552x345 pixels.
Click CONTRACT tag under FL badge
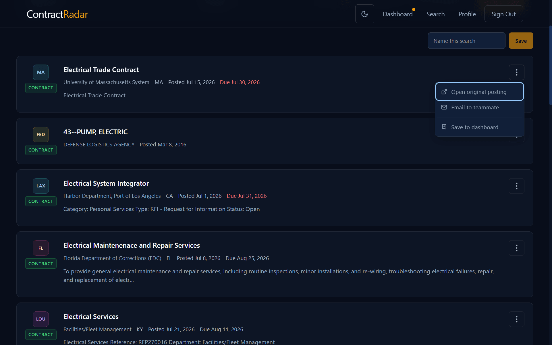point(41,264)
